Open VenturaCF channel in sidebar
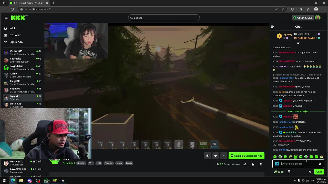Screen dimensions: 328x184 click(23, 53)
